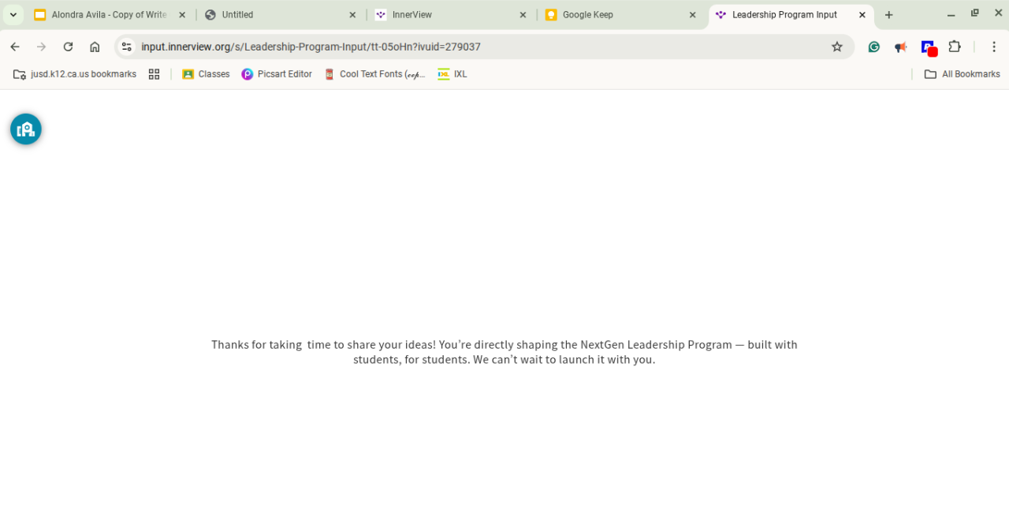Screen dimensions: 1009x531
Task: Open Chrome's three-dot menu
Action: [x=994, y=47]
